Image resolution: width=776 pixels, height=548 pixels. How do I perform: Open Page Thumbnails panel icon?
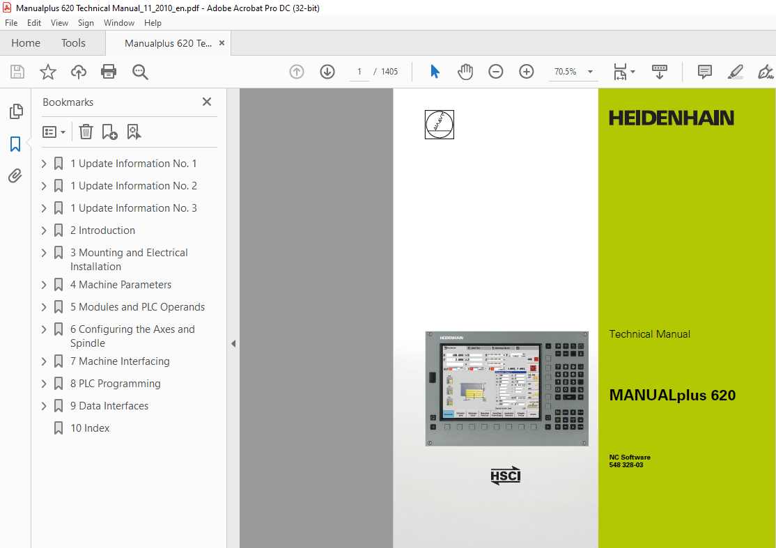point(16,111)
